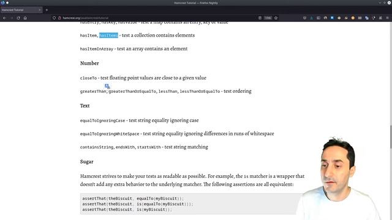Viewport: 392px width, 220px height.
Task: Click the lessThan code text
Action: (x=168, y=92)
